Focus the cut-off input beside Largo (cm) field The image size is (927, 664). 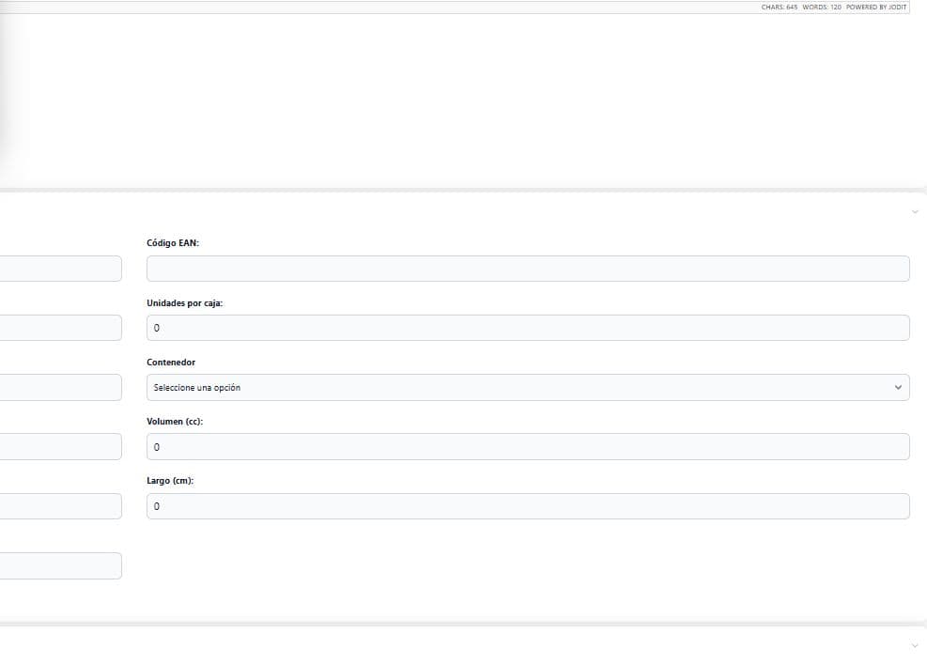(x=60, y=506)
